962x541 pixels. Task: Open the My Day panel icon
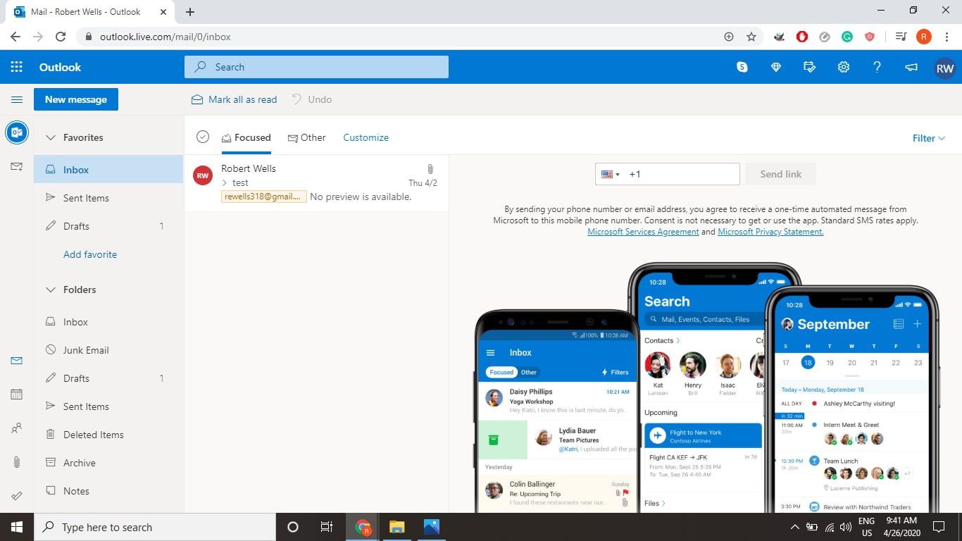pyautogui.click(x=809, y=67)
